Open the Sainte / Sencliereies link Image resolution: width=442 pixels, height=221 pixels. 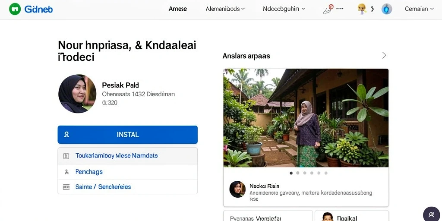click(103, 186)
